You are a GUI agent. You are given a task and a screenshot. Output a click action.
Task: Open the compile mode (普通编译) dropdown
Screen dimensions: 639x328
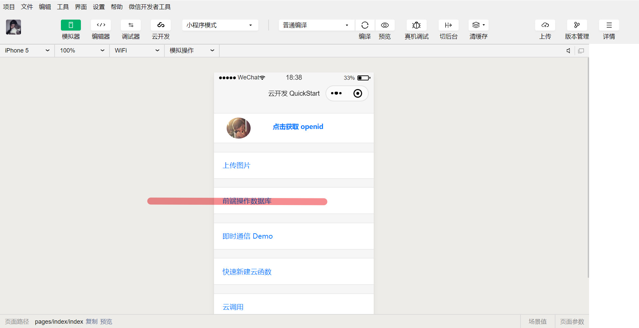click(x=317, y=25)
